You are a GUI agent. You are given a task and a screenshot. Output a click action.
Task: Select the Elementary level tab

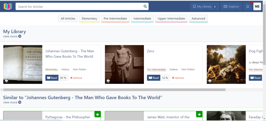click(89, 19)
